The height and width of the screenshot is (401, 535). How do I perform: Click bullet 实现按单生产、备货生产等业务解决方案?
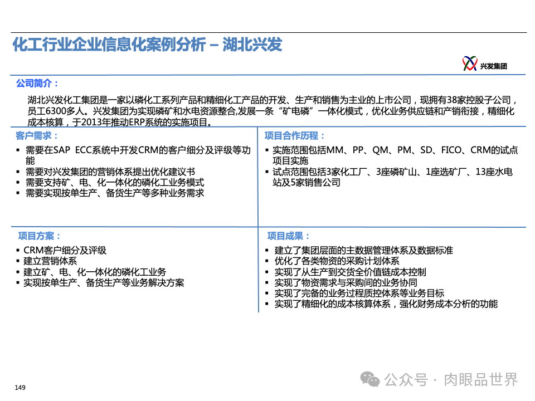(104, 283)
